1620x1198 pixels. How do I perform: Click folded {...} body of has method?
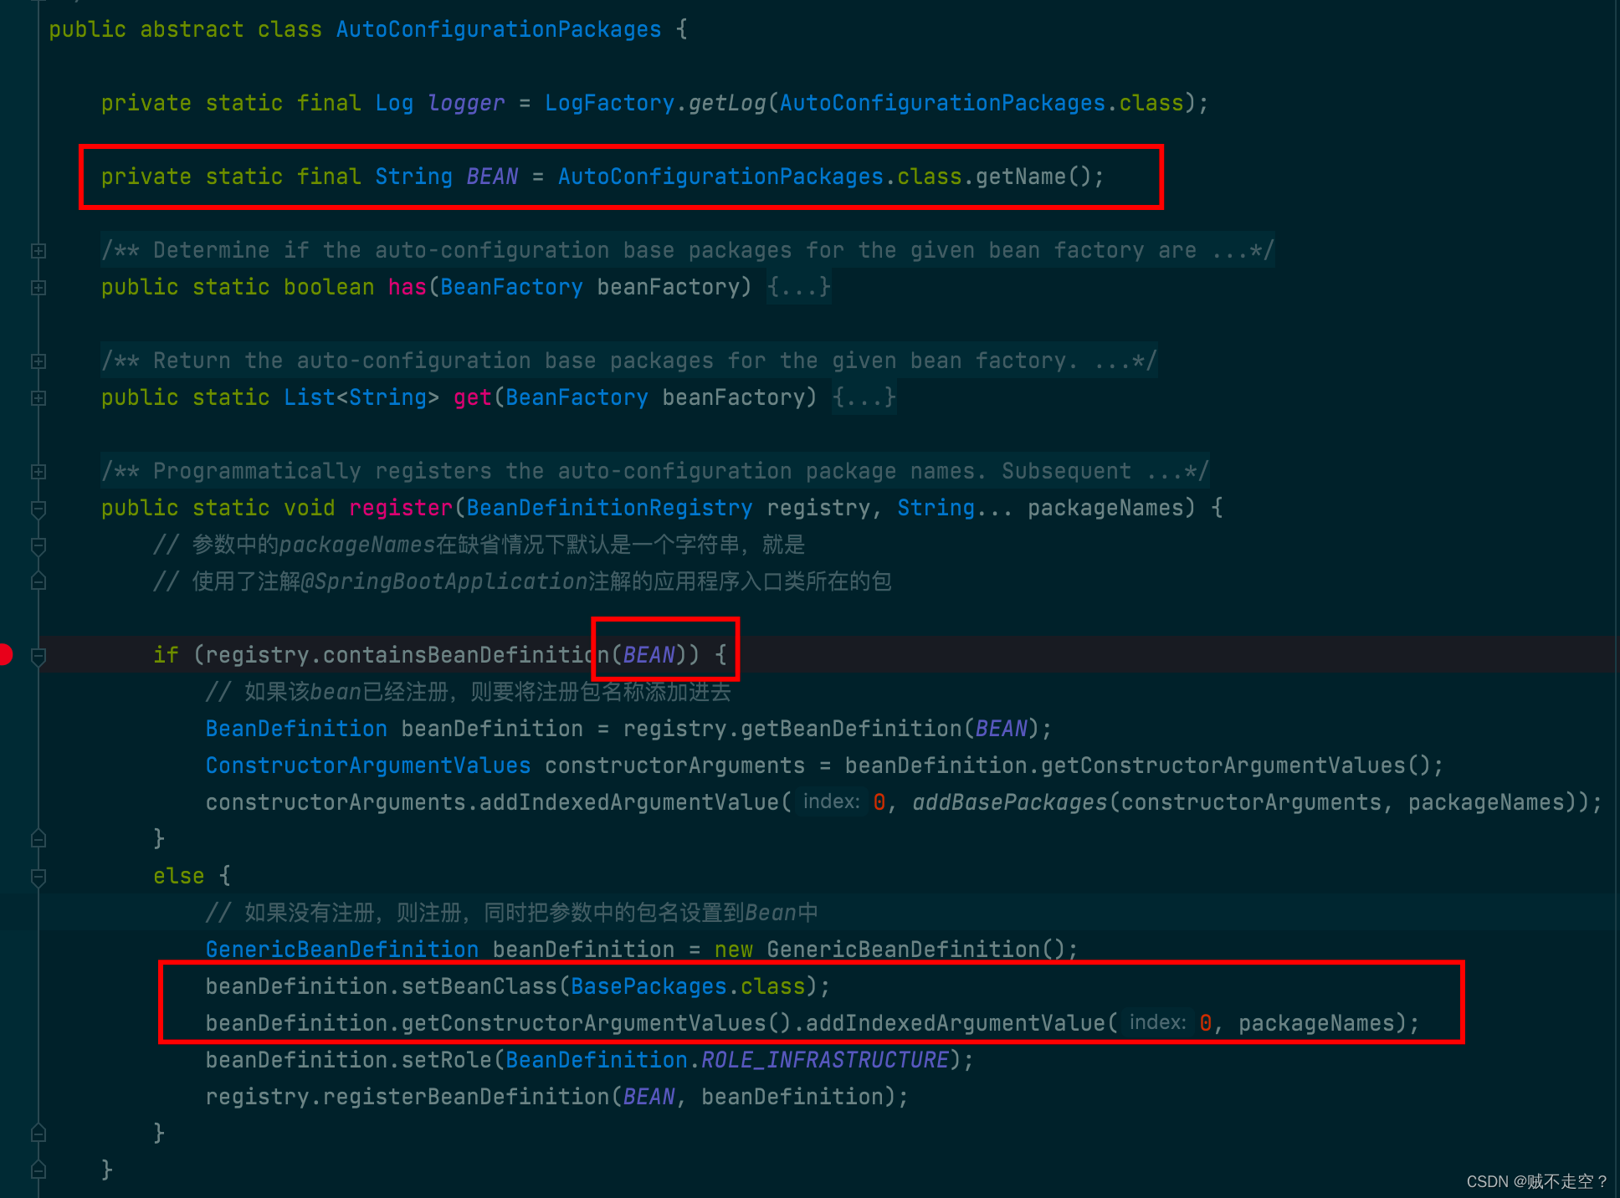[799, 287]
